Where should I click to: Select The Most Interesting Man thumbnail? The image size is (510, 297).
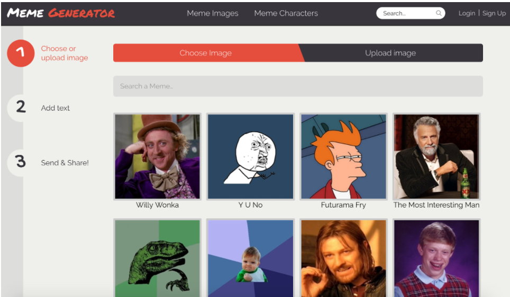click(x=436, y=156)
